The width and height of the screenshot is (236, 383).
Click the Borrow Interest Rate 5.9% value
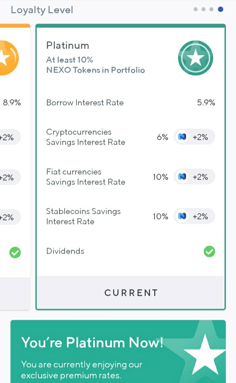(x=206, y=102)
